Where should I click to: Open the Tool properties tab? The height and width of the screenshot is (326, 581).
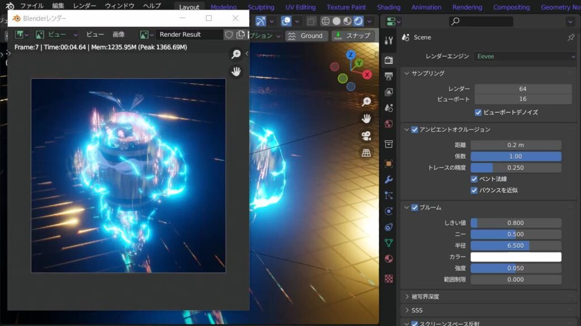(x=389, y=40)
